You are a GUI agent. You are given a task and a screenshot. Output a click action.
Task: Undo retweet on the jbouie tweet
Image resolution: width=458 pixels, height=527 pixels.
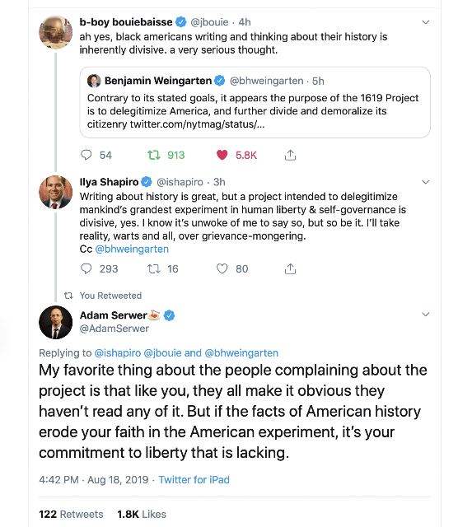[x=154, y=155]
